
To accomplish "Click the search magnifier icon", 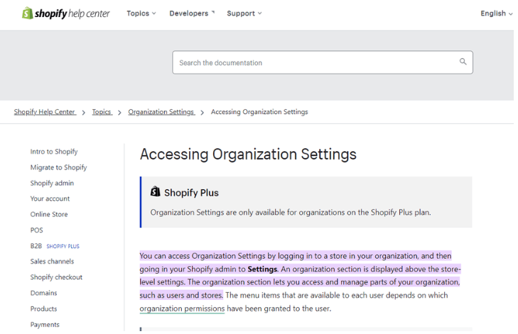I will click(x=463, y=62).
